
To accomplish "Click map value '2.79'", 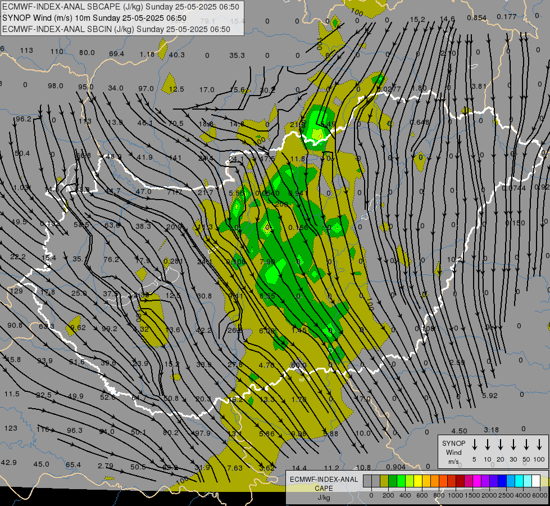I will click(x=106, y=466).
